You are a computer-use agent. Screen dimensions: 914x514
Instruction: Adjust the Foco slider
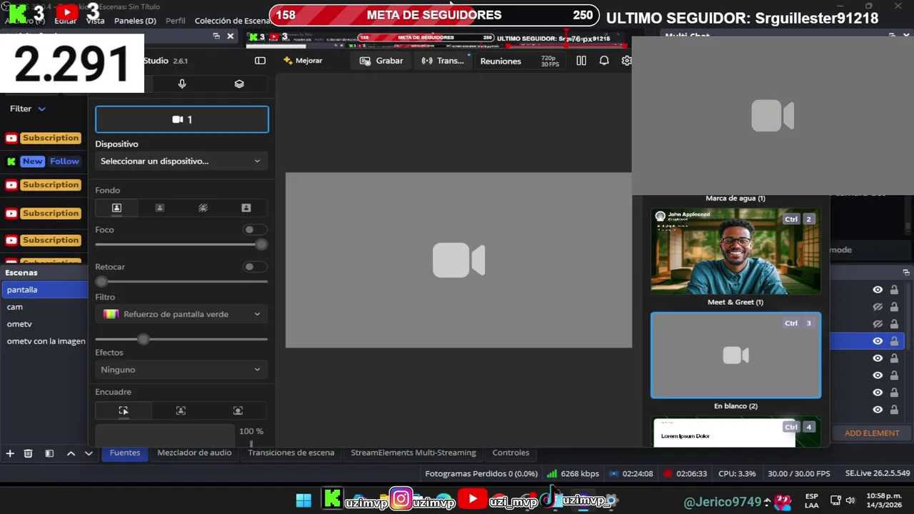[181, 244]
